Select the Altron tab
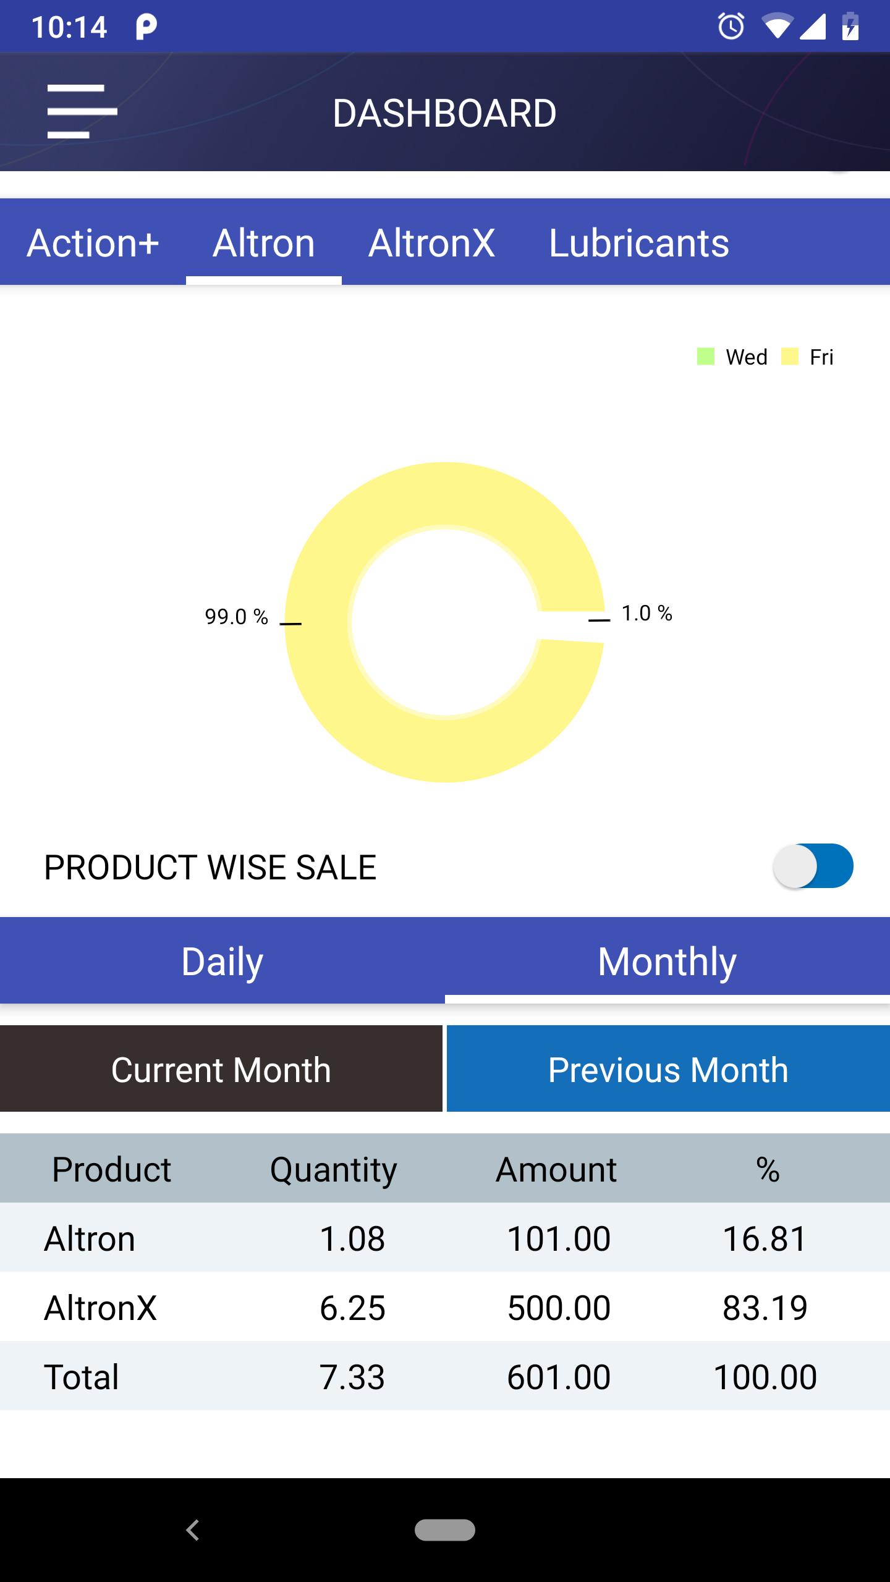This screenshot has width=890, height=1582. pyautogui.click(x=264, y=242)
